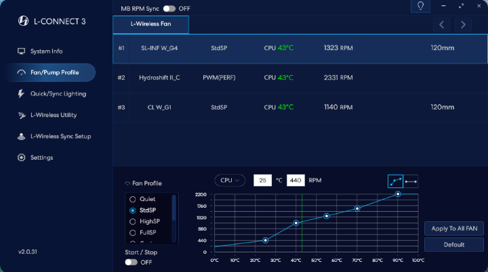Go to next page with right arrow
Image resolution: width=488 pixels, height=272 pixels.
point(463,24)
